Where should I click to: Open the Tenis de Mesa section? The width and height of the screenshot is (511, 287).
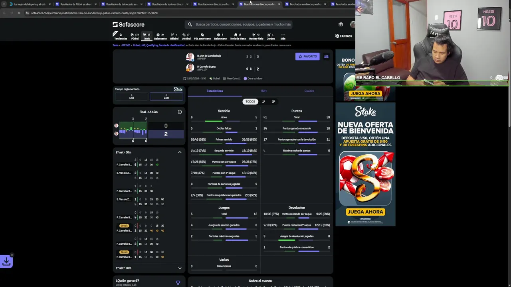tap(238, 36)
